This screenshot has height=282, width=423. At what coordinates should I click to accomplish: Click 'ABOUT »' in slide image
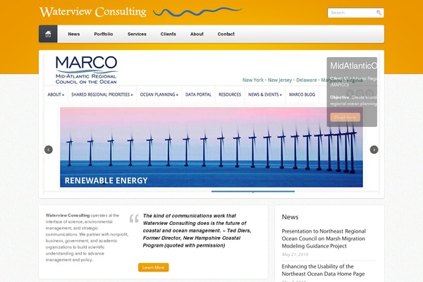pos(56,94)
